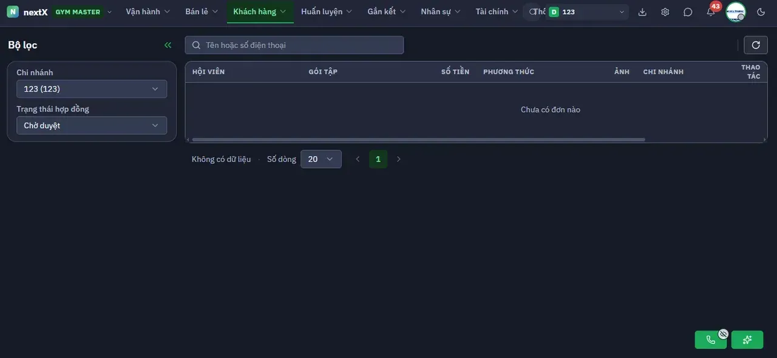Expand the Trạng thái hợp đồng dropdown

point(92,126)
